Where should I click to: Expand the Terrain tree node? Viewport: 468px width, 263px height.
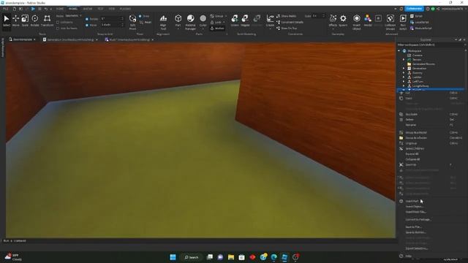pyautogui.click(x=404, y=60)
